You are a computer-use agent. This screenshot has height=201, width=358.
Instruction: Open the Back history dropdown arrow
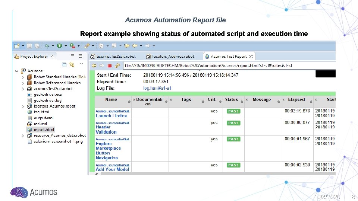(x=141, y=46)
